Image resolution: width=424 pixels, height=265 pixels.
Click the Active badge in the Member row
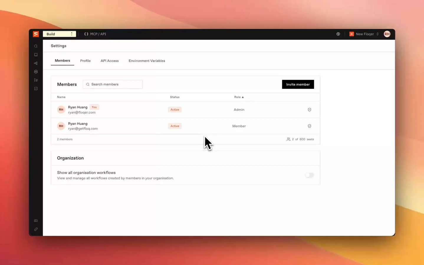[x=175, y=126]
